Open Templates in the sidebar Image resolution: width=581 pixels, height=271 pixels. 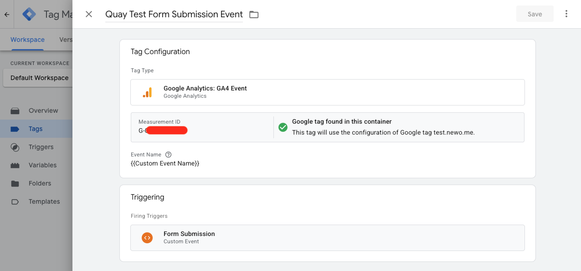pyautogui.click(x=36, y=201)
